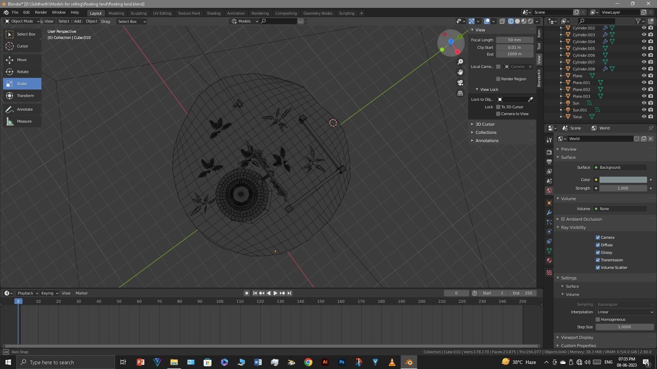The height and width of the screenshot is (369, 657).
Task: Select the Annotate tool
Action: (x=22, y=109)
